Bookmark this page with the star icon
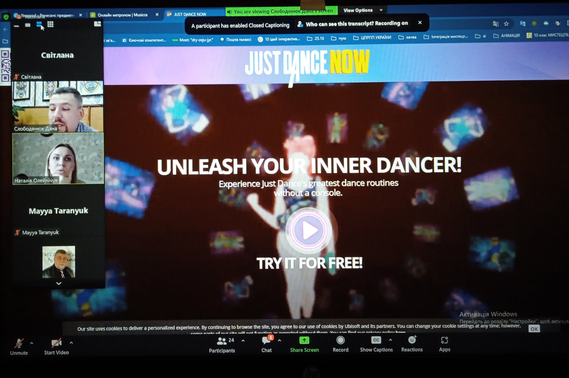The height and width of the screenshot is (378, 569). click(506, 23)
